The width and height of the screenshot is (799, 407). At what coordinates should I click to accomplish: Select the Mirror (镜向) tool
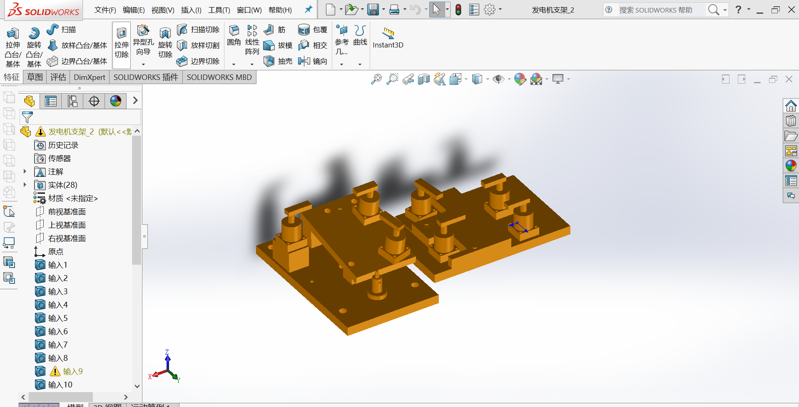pyautogui.click(x=313, y=61)
